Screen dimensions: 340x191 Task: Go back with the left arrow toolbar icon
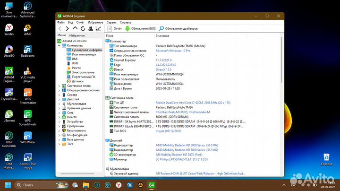tap(60, 28)
